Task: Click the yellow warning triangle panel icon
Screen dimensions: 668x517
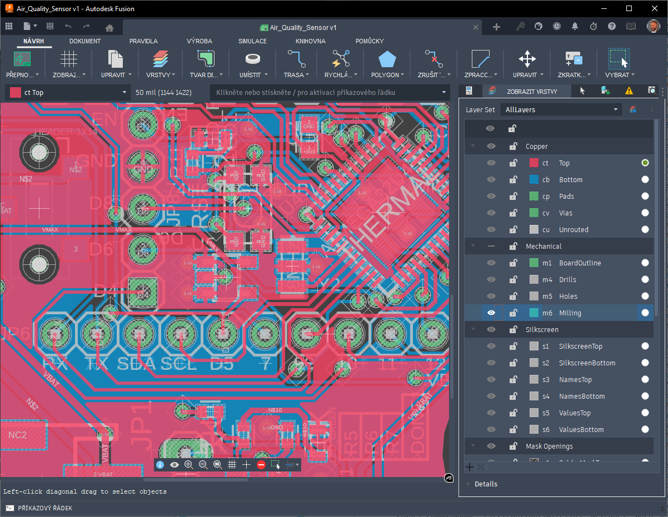Action: [629, 91]
